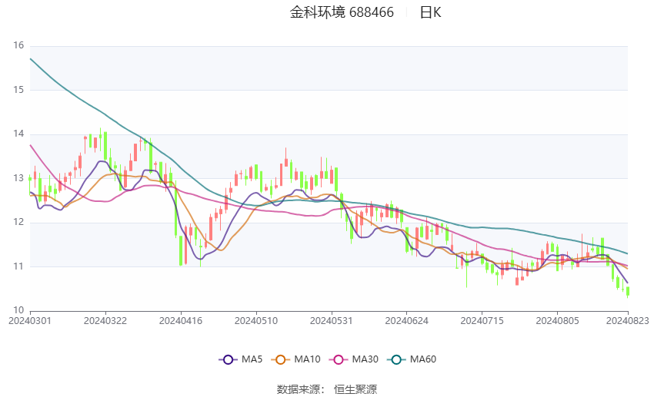Screen dimensions: 654x397
Task: Click the data source text 数据来源：恒生聚源
Action: click(x=327, y=389)
